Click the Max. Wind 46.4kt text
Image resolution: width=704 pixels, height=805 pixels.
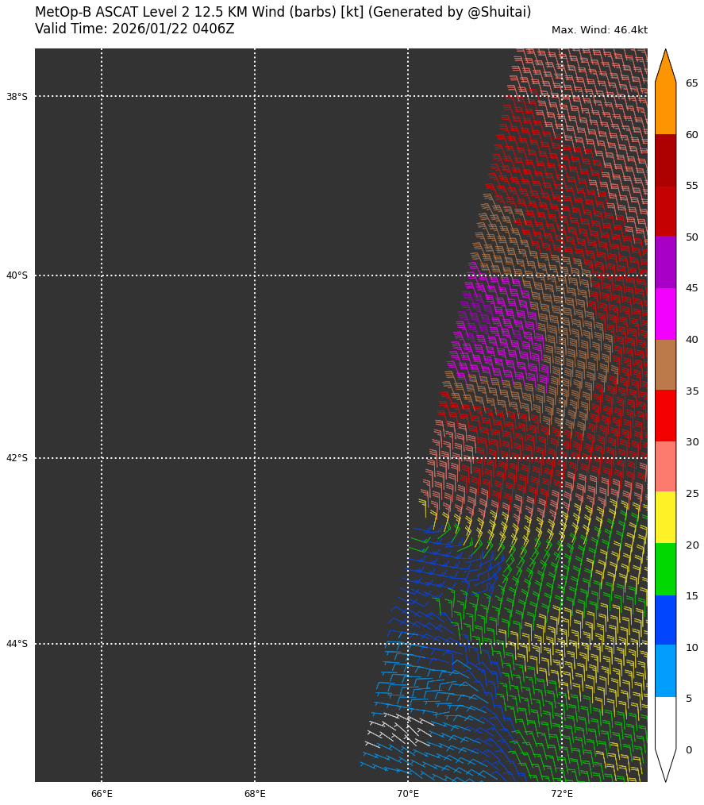(599, 30)
